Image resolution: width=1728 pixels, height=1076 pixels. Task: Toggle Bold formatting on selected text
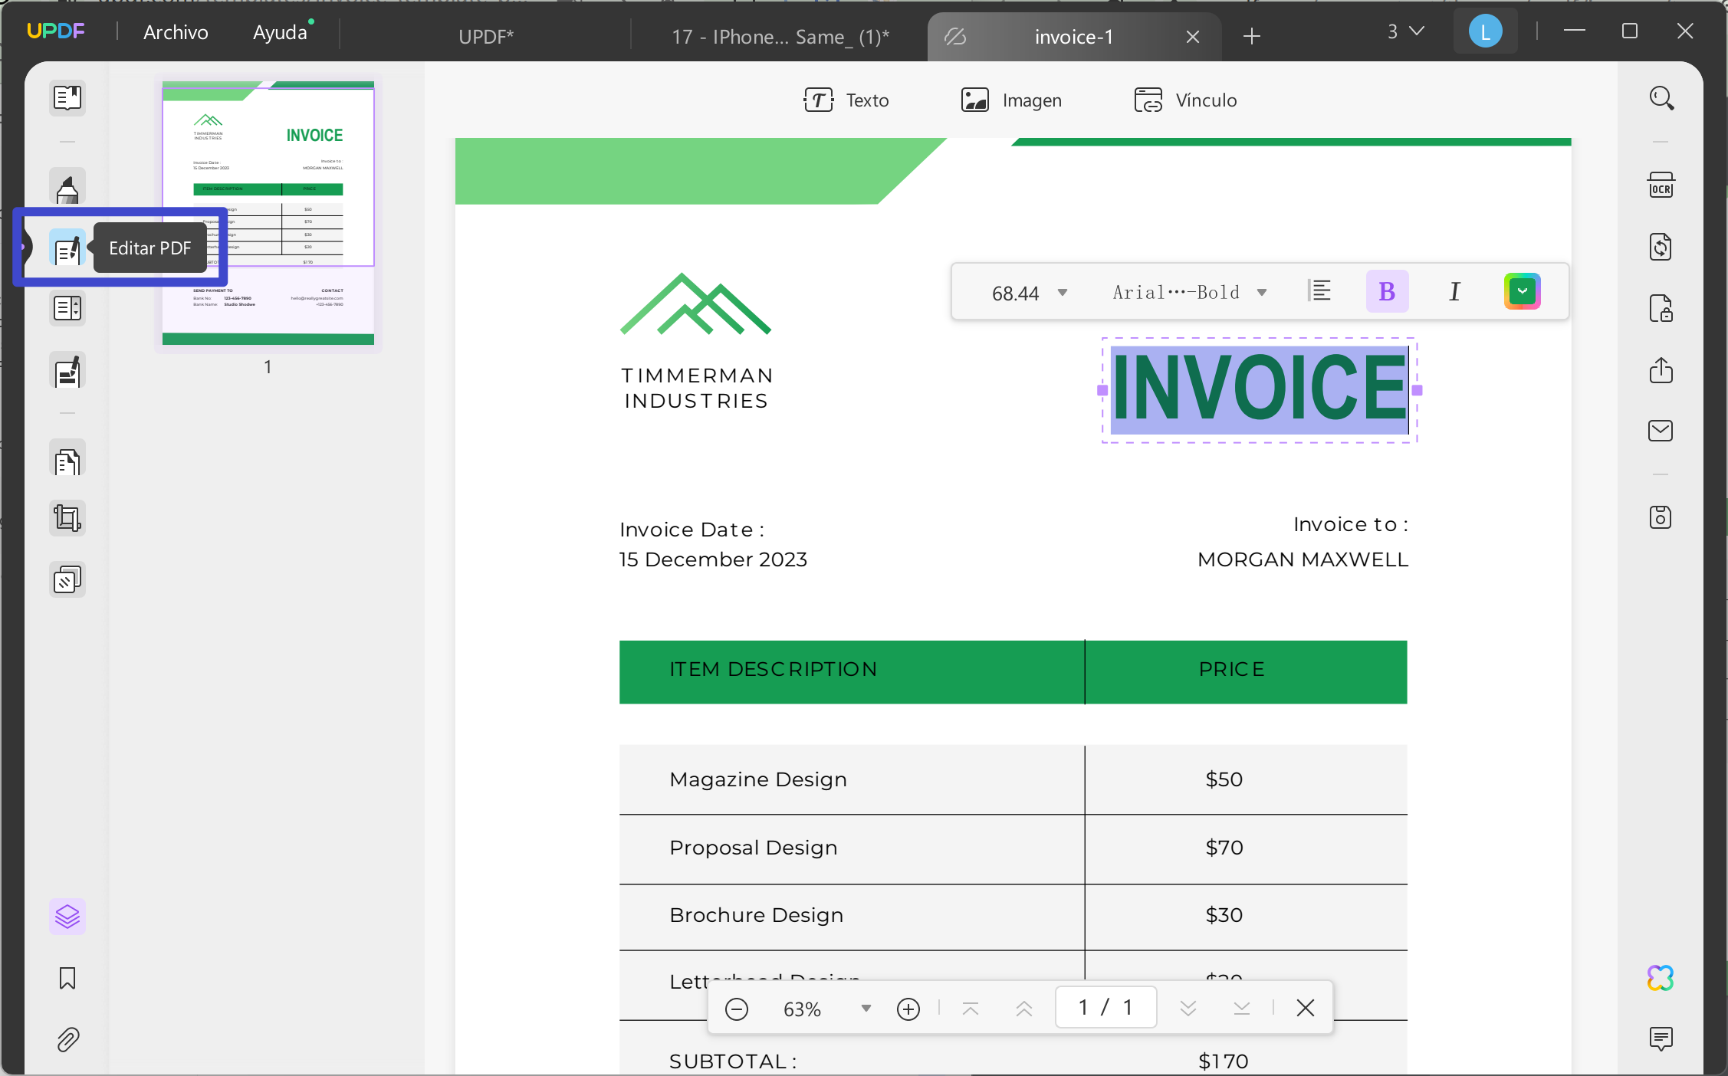point(1387,291)
